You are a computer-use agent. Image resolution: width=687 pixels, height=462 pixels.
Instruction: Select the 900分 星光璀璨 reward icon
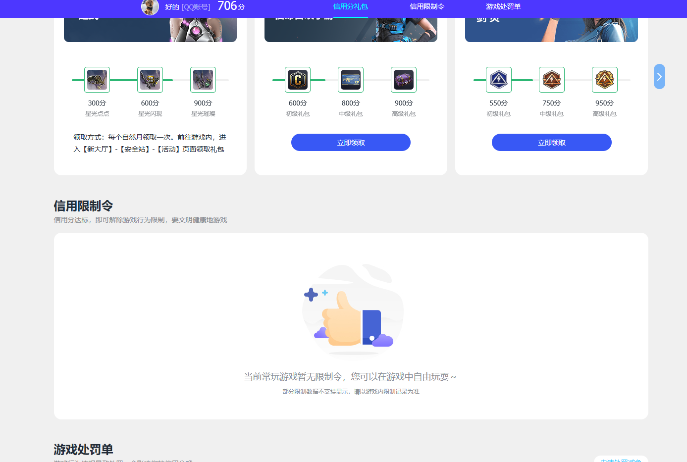(x=203, y=80)
